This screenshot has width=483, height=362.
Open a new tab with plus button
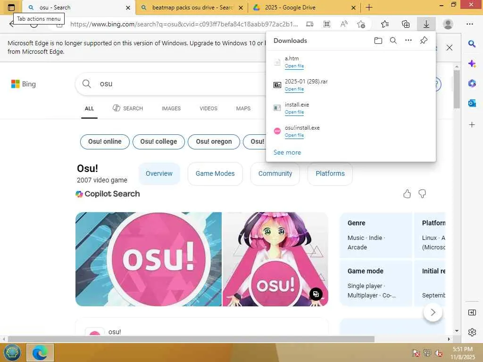coord(369,8)
